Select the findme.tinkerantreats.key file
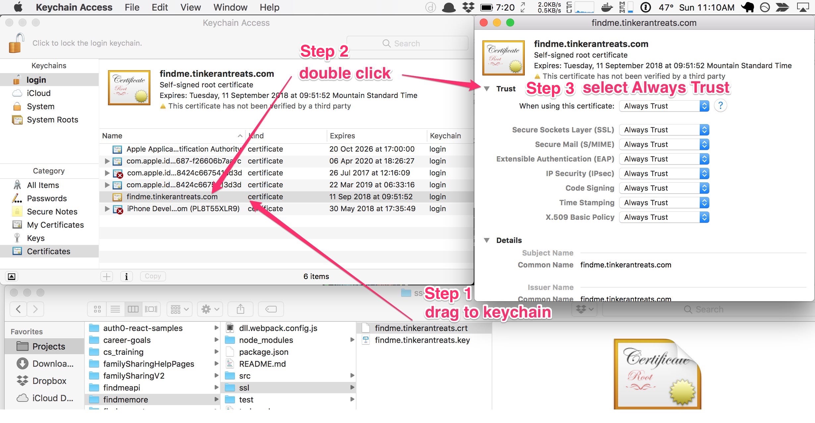 (x=422, y=340)
